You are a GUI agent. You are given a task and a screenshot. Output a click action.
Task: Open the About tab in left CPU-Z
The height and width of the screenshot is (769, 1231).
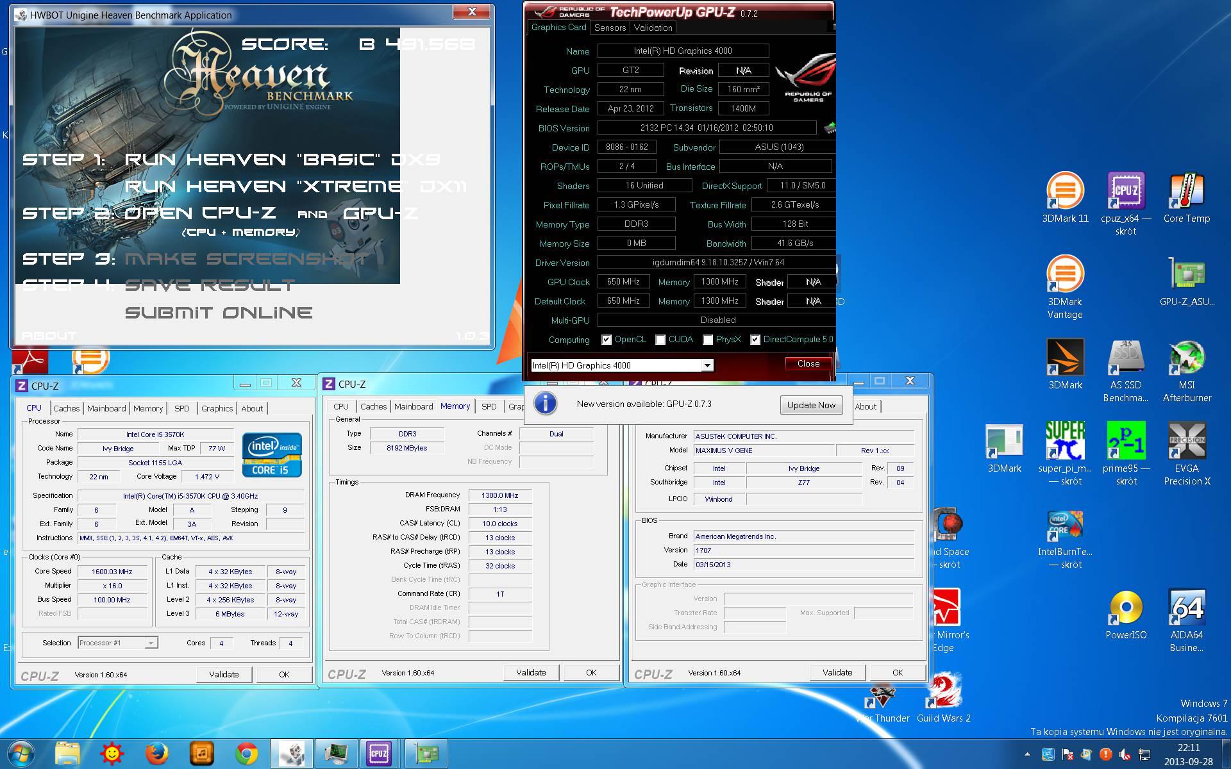click(252, 408)
